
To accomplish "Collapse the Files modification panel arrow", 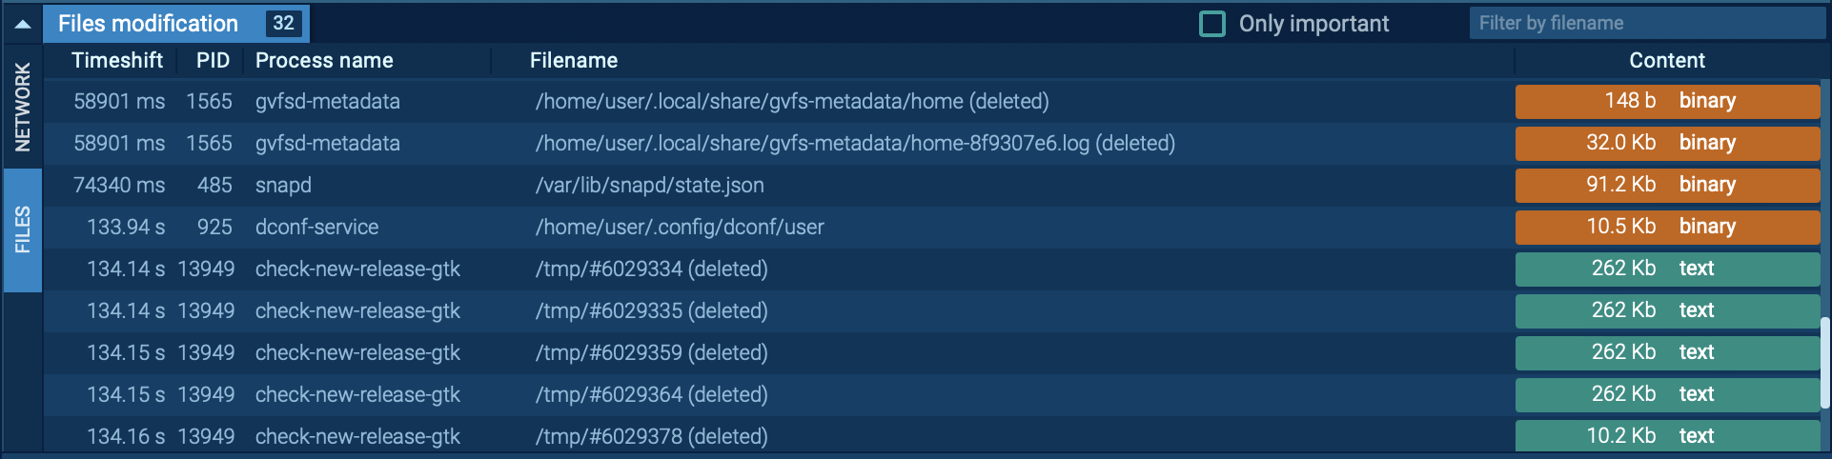I will 23,24.
